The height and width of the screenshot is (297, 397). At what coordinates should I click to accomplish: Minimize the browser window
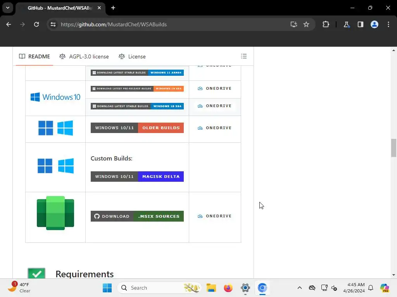click(352, 8)
